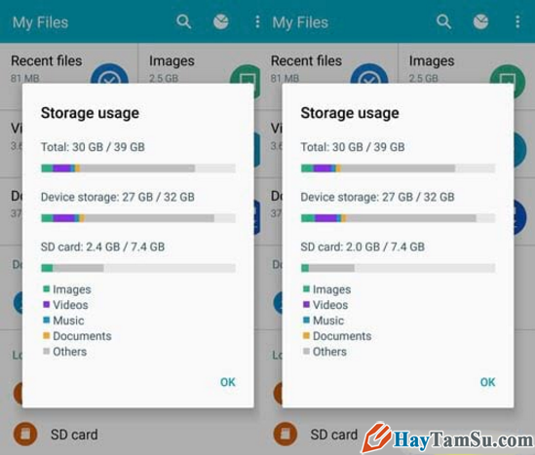The width and height of the screenshot is (535, 455).
Task: Tap the Images category icon in right panel
Action: tap(507, 77)
